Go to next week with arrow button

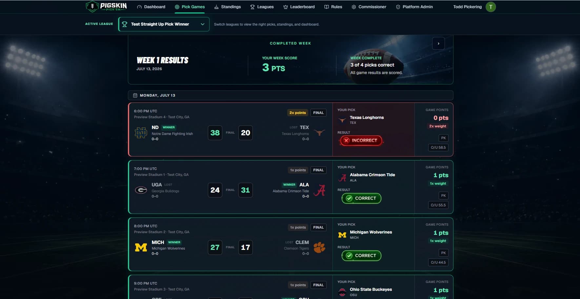[x=438, y=44]
